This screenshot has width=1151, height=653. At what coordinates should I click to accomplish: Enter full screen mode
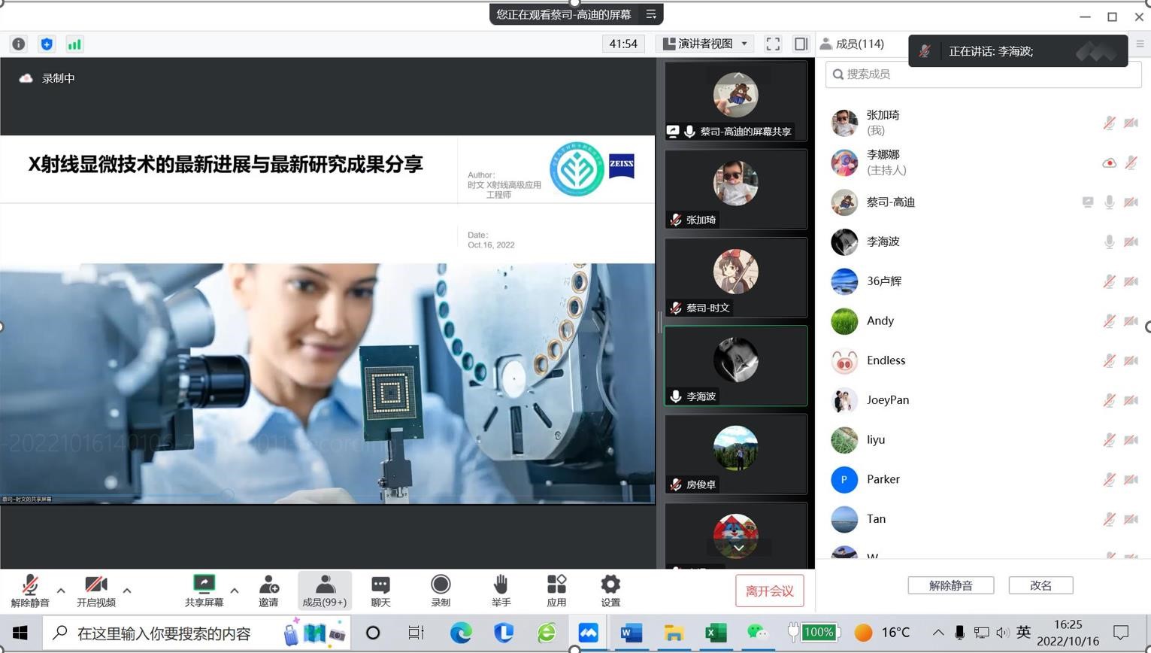(773, 44)
